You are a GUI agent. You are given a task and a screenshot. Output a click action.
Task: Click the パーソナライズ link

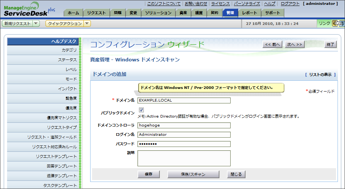[x=247, y=3]
